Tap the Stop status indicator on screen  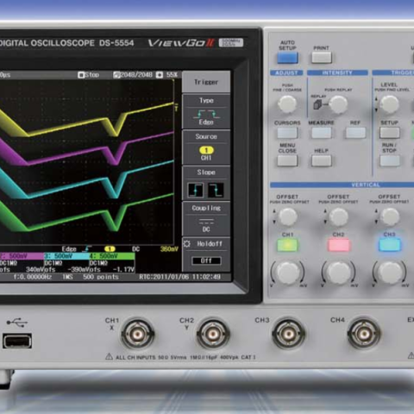[89, 75]
